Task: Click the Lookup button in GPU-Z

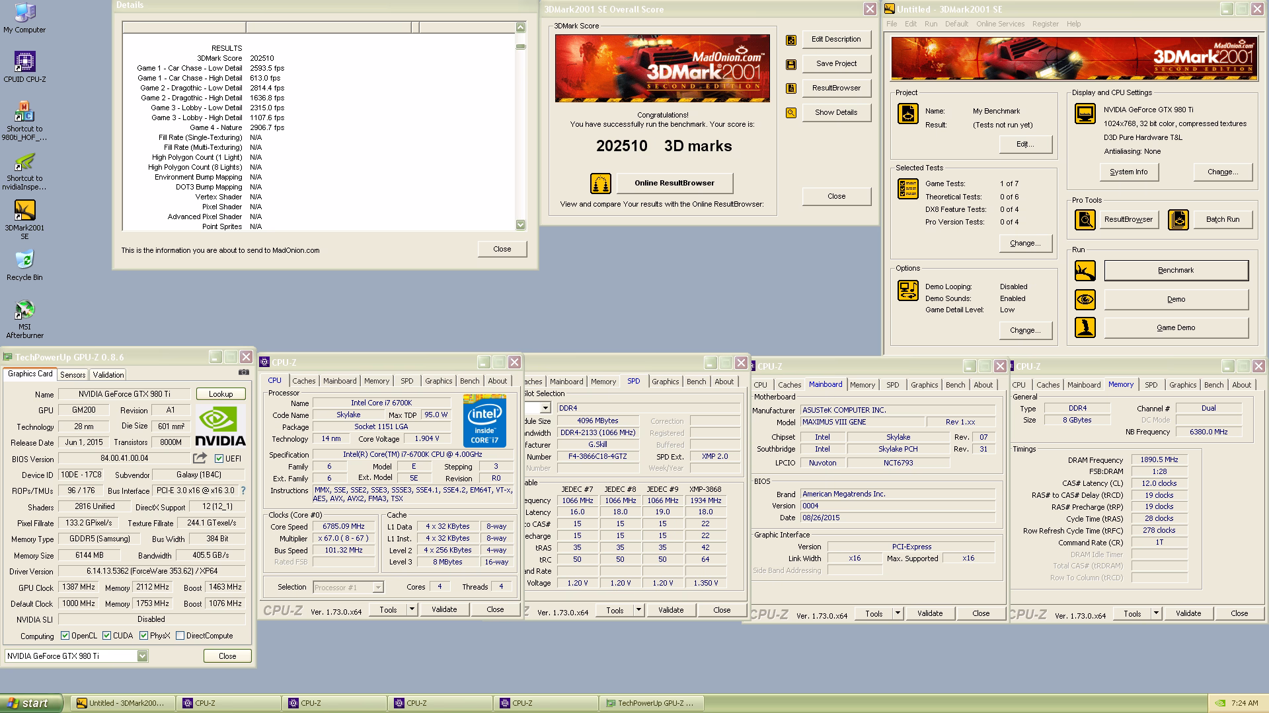Action: [221, 394]
